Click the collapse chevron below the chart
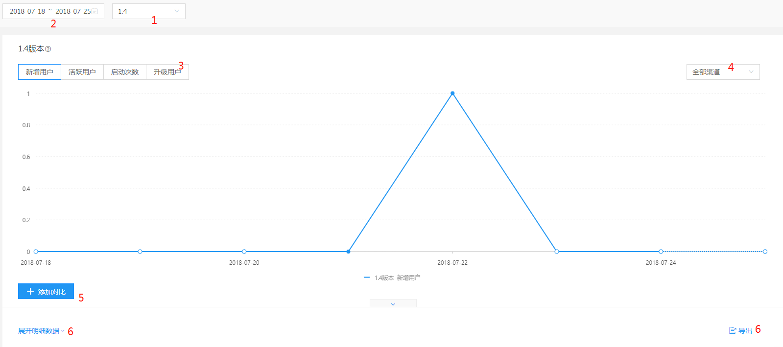The height and width of the screenshot is (347, 783). tap(393, 303)
